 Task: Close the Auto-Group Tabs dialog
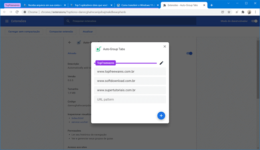click(x=164, y=46)
